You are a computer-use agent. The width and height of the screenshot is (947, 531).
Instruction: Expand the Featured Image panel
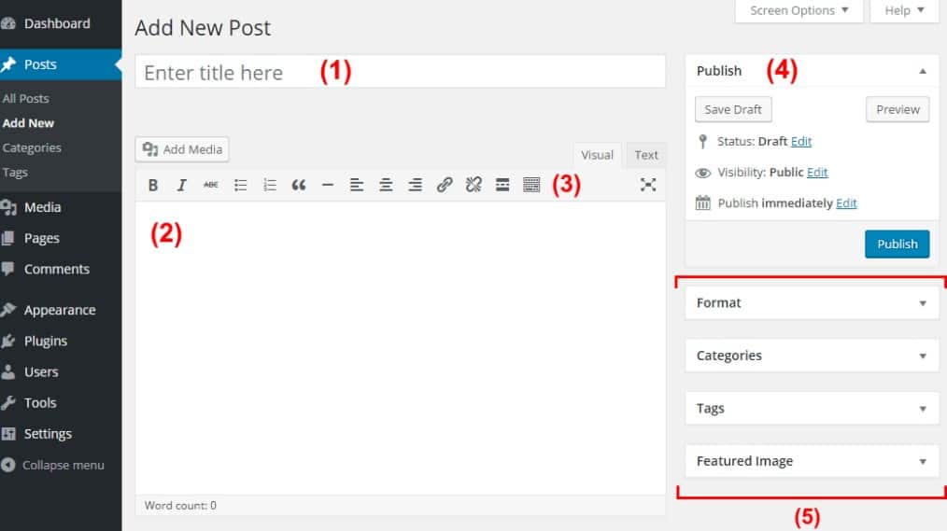[x=923, y=461]
